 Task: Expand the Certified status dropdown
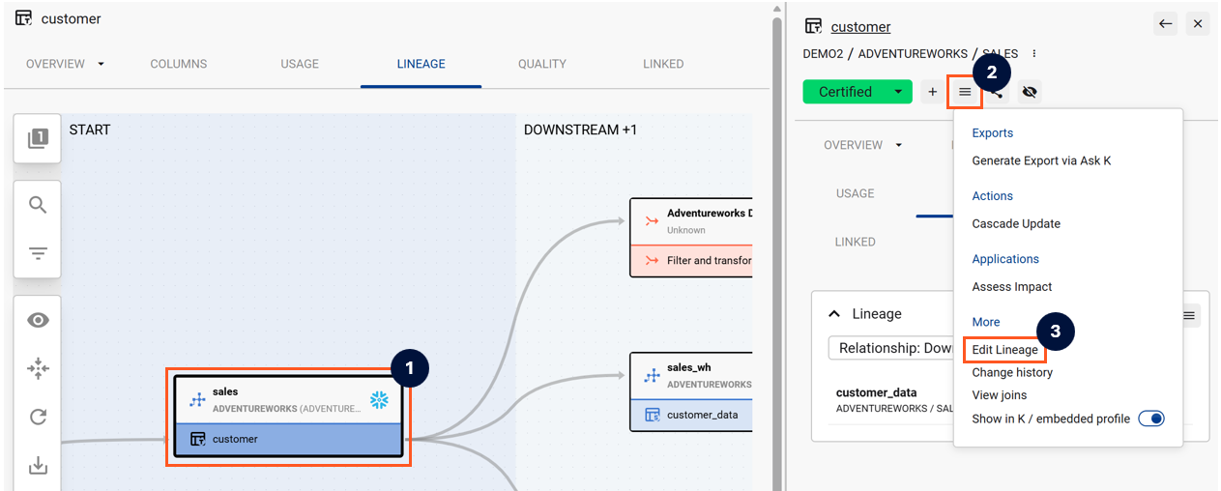point(898,92)
